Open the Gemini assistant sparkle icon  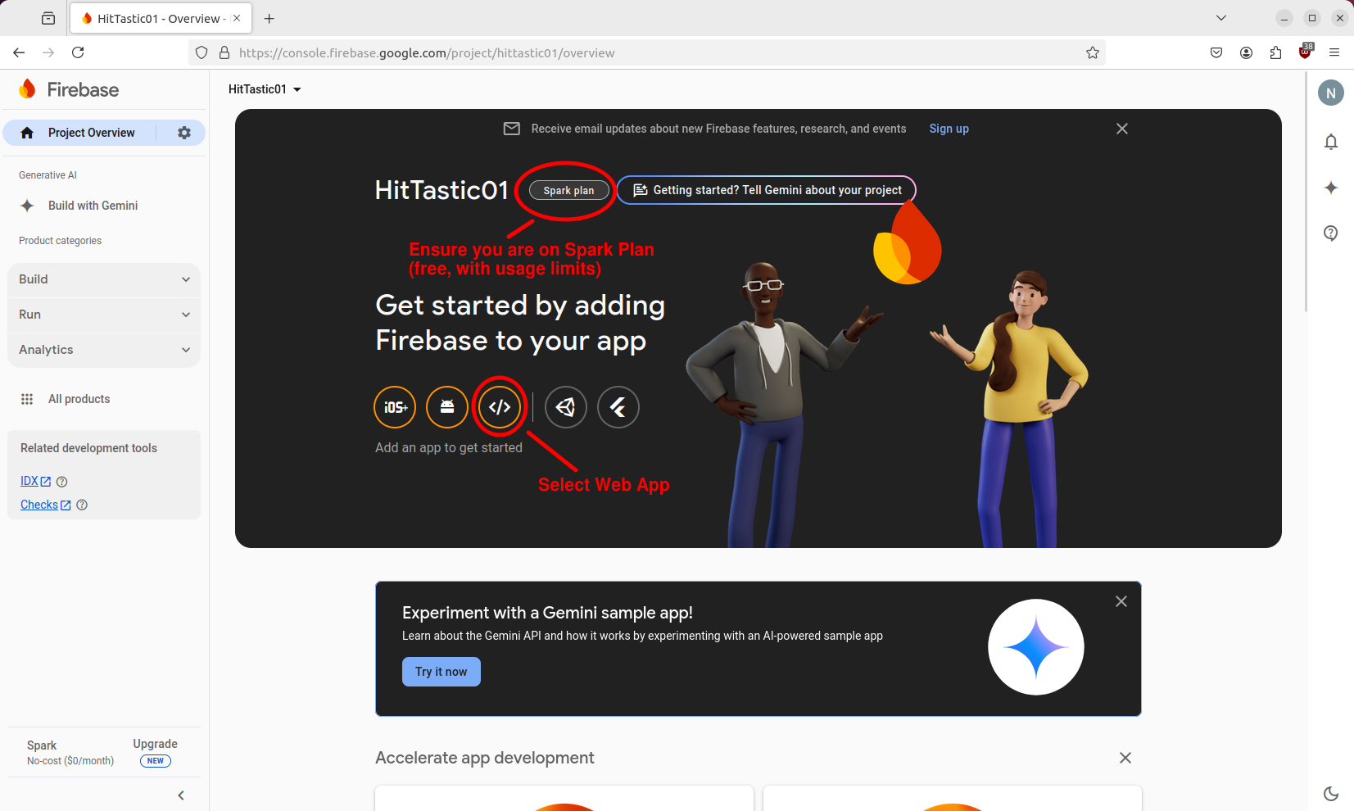(x=1331, y=187)
